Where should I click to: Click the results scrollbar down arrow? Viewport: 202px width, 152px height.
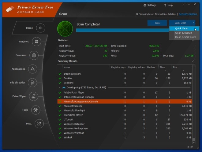tap(194, 143)
